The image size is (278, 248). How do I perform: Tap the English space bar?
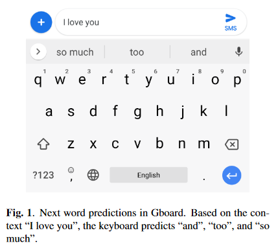click(148, 175)
